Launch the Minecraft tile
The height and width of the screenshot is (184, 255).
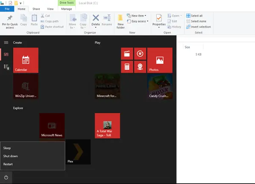(108, 86)
